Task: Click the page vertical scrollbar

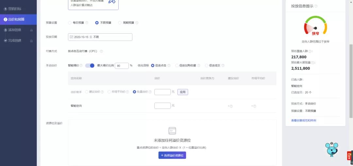Action: 351,81
